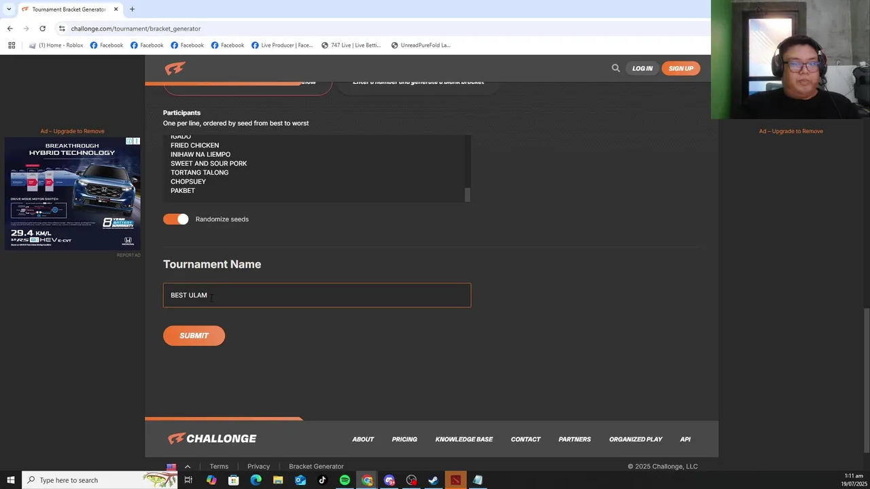Open the CONTACT footer link
870x489 pixels.
(x=525, y=439)
